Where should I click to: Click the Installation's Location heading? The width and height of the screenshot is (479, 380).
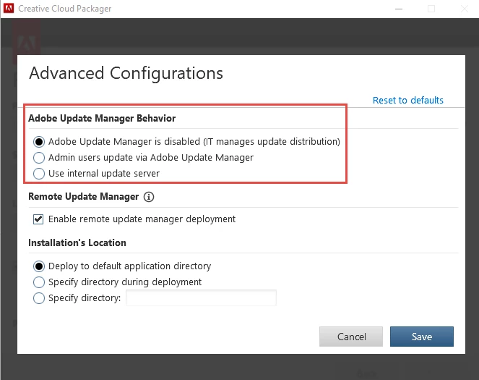(x=77, y=242)
